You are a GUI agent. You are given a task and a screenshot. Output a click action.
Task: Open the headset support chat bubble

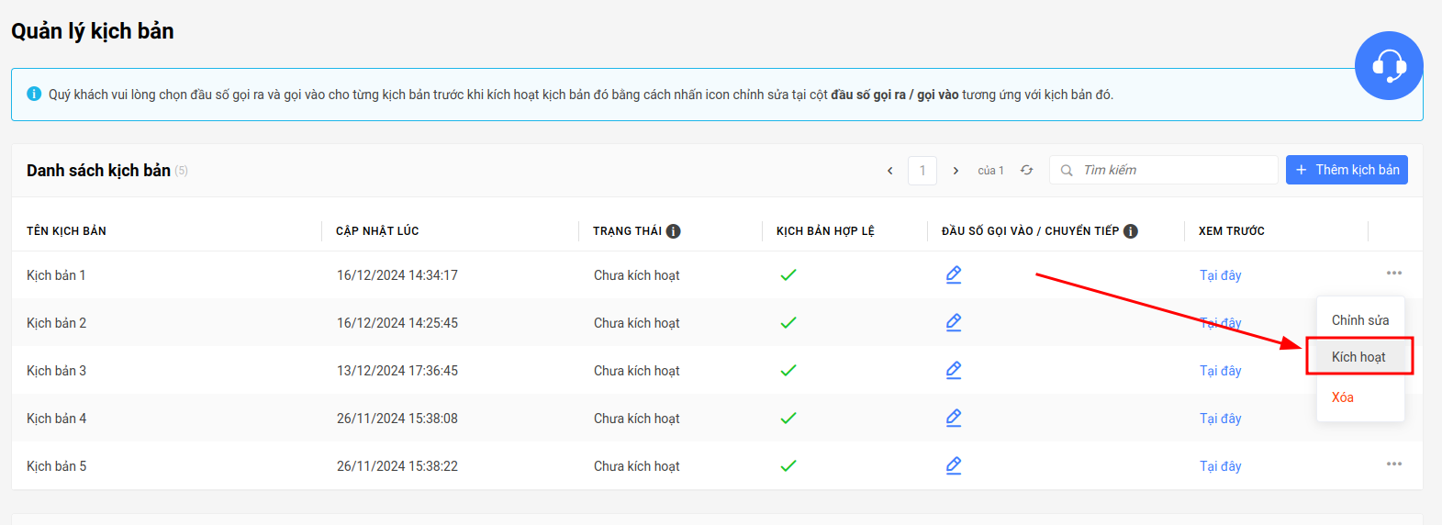[1389, 66]
